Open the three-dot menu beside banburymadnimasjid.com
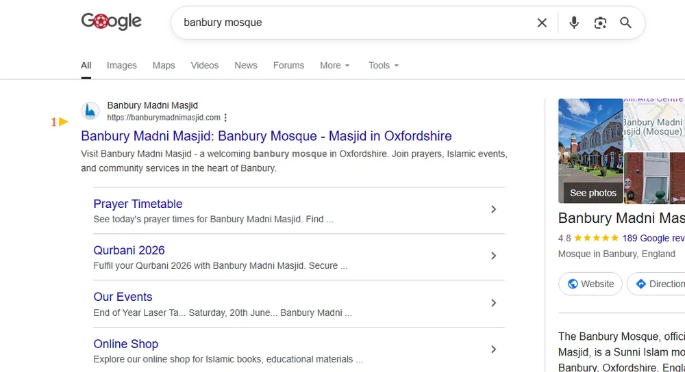Screen dimensions: 685x372 coord(225,118)
